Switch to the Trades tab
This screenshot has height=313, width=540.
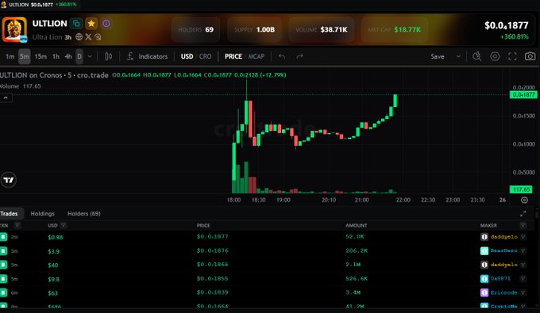9,213
